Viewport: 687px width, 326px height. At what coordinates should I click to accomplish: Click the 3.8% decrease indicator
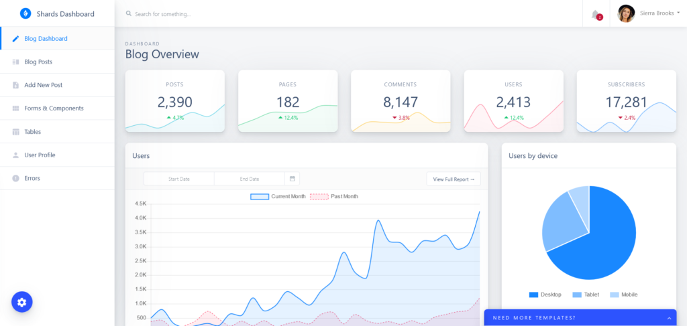tap(401, 118)
